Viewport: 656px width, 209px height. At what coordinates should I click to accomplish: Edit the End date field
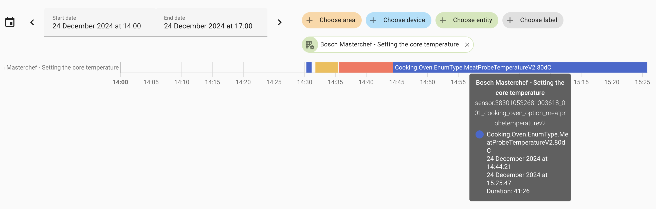coord(212,22)
